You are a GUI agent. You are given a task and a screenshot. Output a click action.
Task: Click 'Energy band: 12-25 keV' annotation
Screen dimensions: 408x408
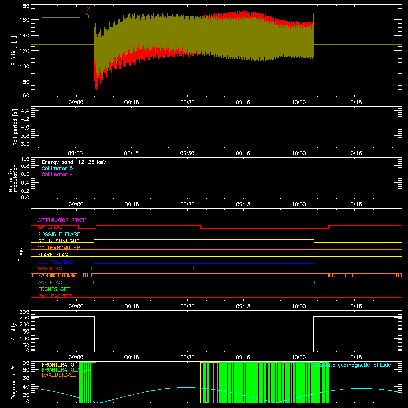[x=74, y=162]
